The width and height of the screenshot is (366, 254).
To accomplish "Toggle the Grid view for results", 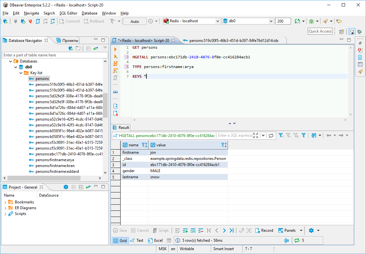I will click(120, 240).
